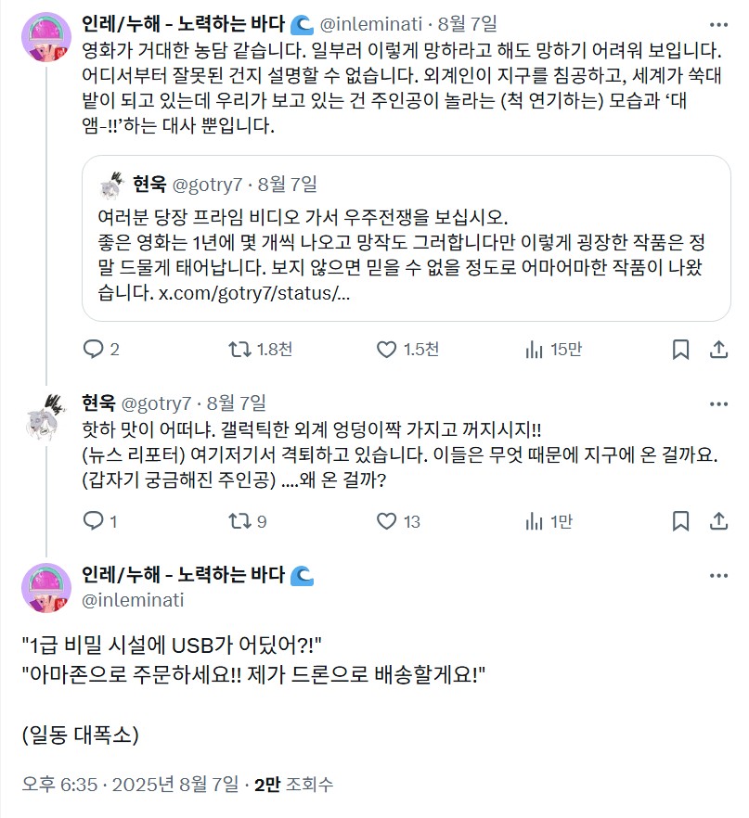Image resolution: width=749 pixels, height=818 pixels.
Task: Open more options on 현욱's reply tweet
Action: pos(718,403)
